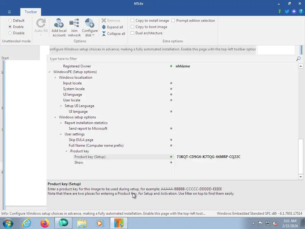Image resolution: width=305 pixels, height=229 pixels.
Task: Click the green status dot for Registered Owner
Action: (171, 66)
